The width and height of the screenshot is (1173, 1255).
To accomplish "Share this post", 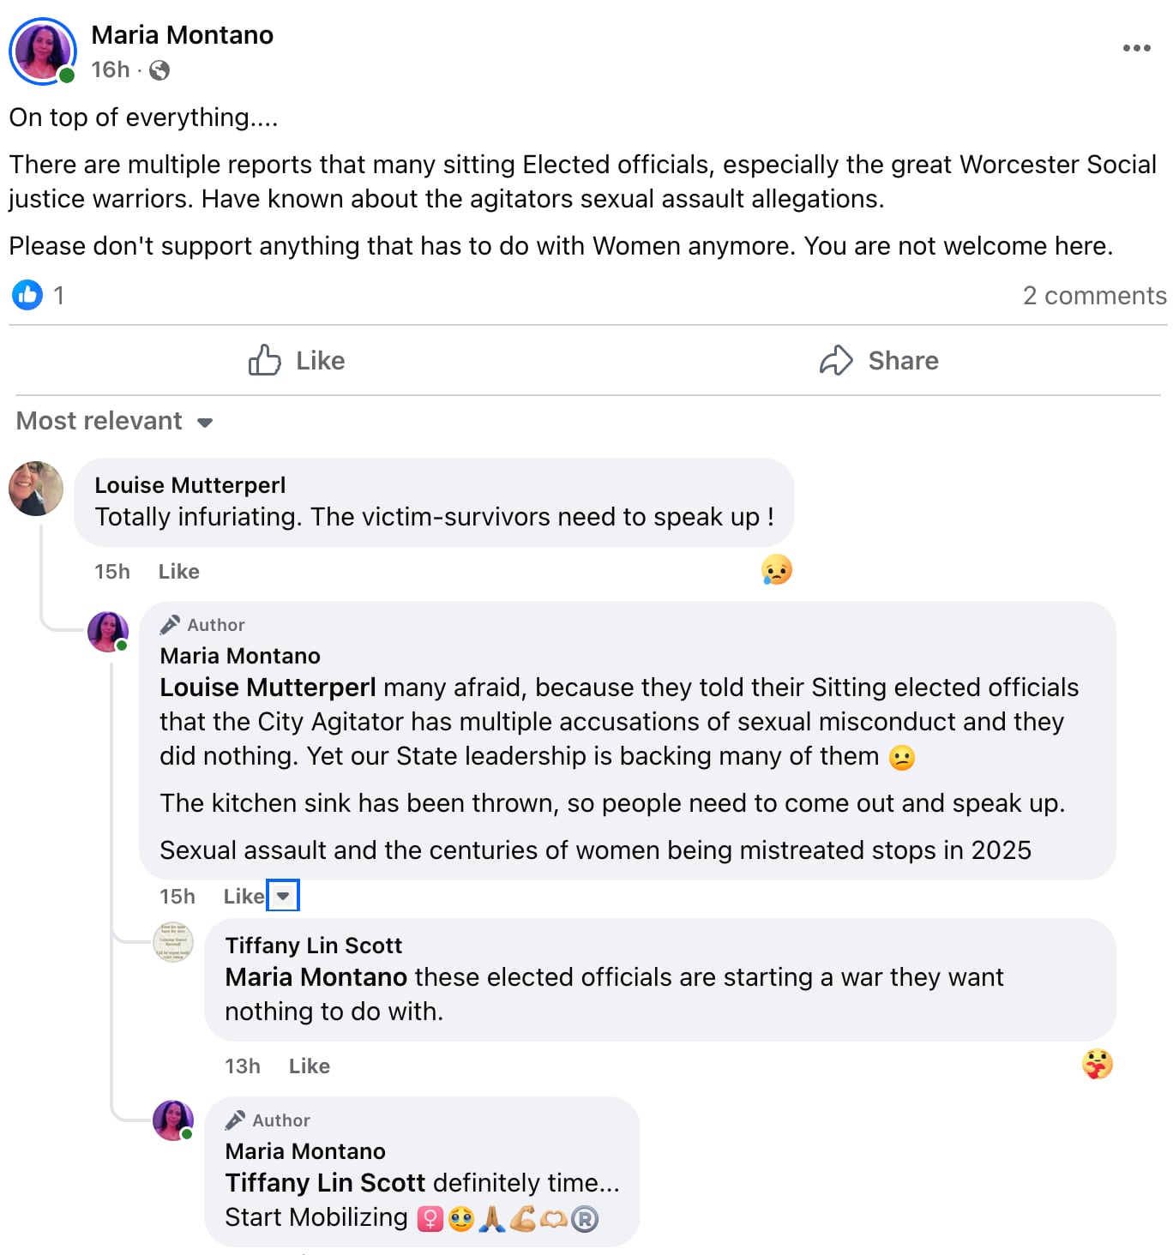I will tap(879, 361).
